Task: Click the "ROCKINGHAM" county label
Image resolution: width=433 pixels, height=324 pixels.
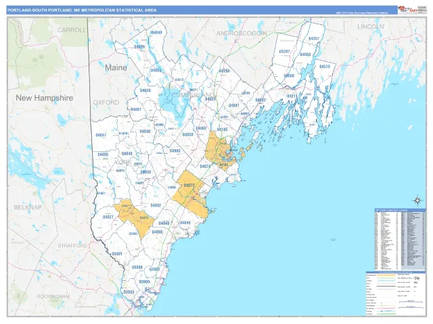Action: [53, 296]
